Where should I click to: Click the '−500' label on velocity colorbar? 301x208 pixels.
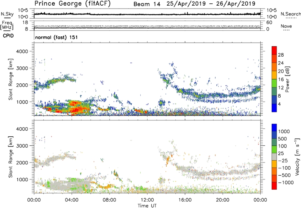coord(284,175)
